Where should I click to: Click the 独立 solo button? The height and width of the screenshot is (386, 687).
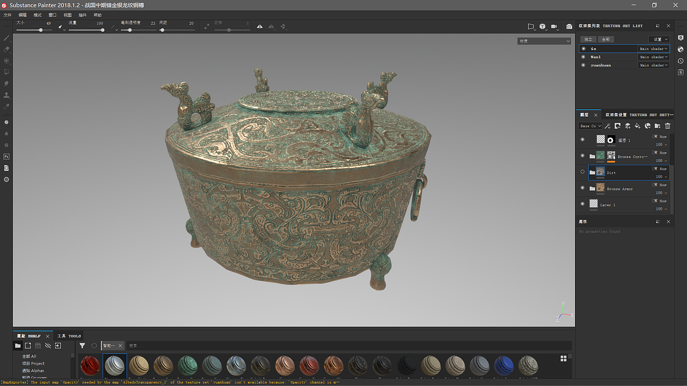click(589, 39)
